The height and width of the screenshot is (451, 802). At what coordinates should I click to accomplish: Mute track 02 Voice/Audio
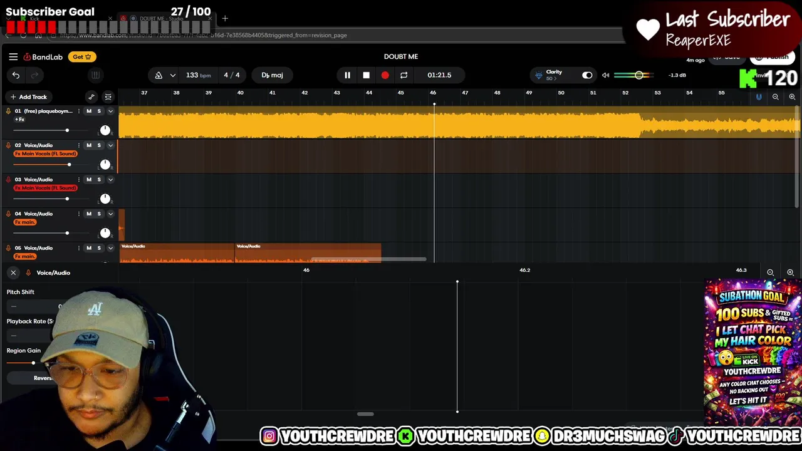click(x=88, y=145)
